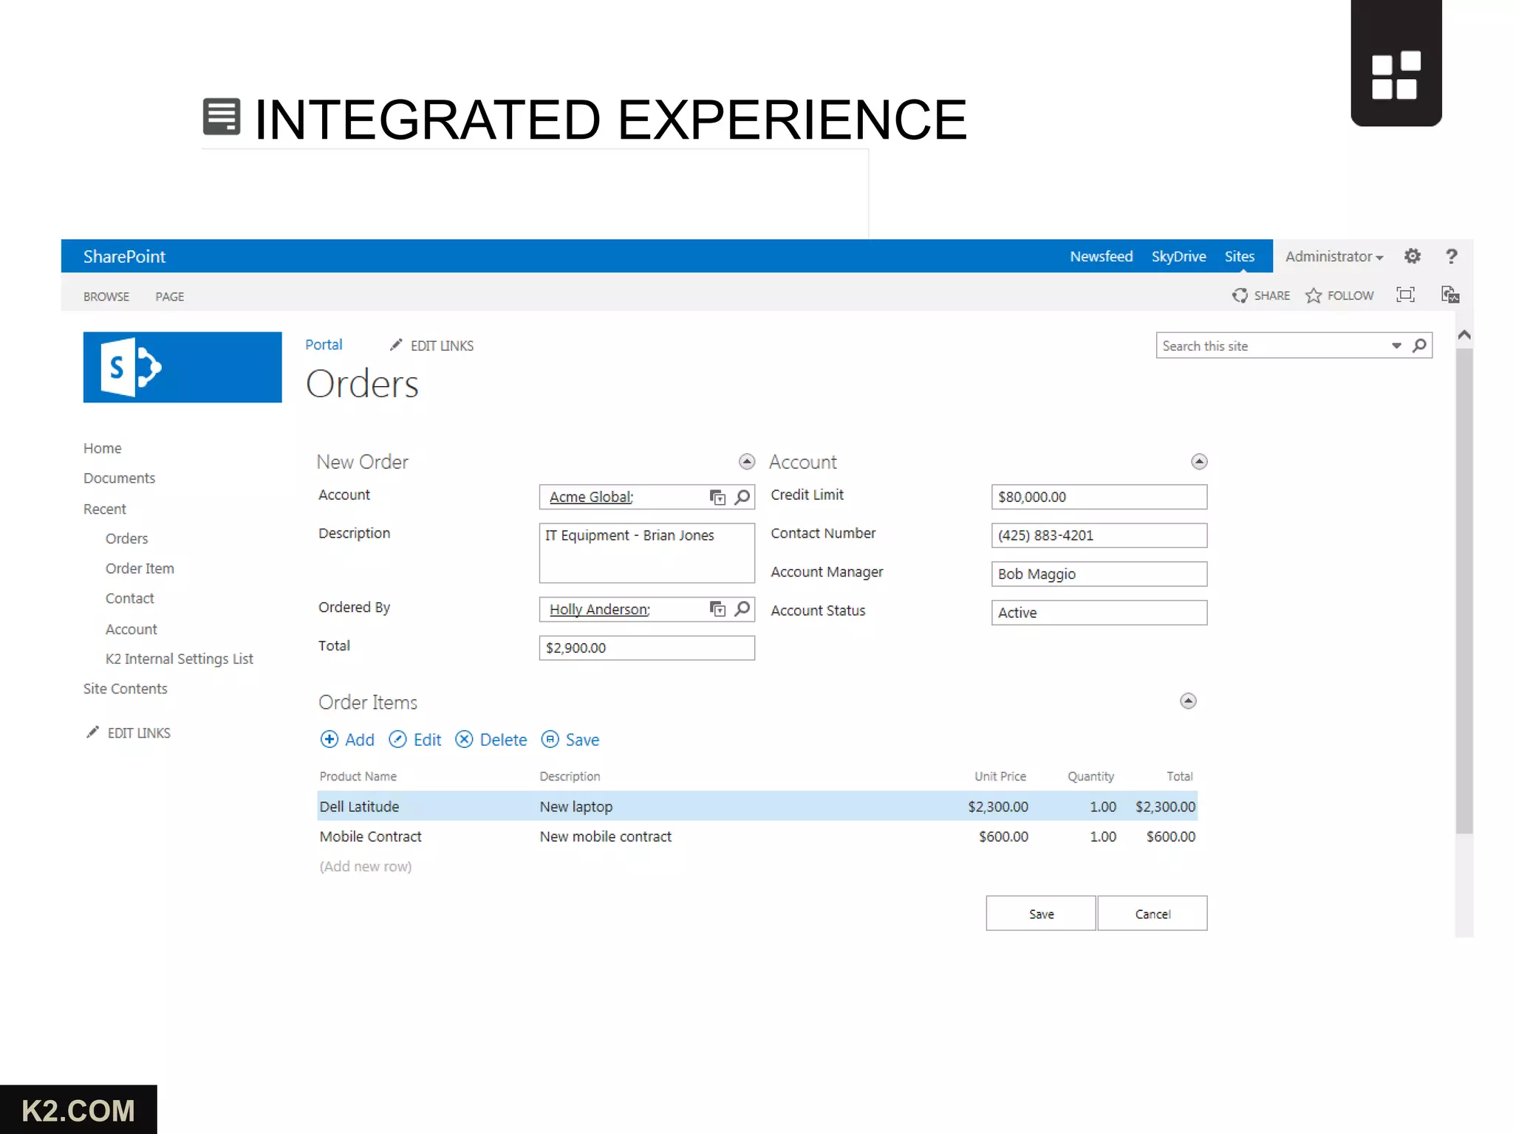Click the Account field address book icon

[717, 497]
